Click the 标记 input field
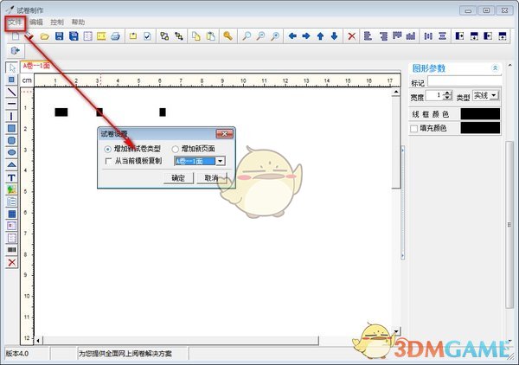This screenshot has width=519, height=365. (x=465, y=82)
